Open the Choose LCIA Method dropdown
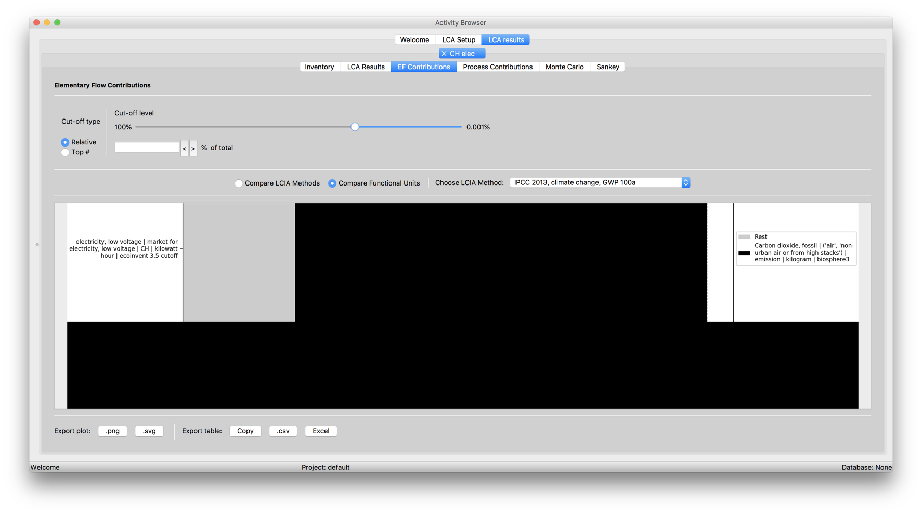 point(685,182)
